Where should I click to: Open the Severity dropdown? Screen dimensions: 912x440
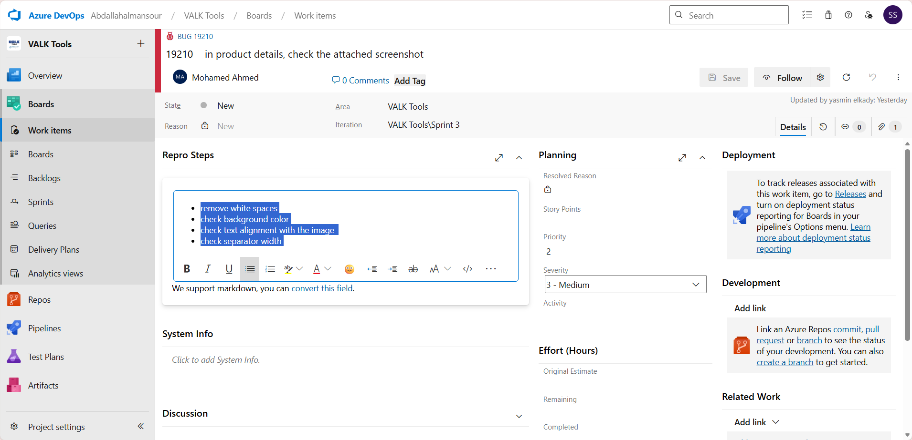tap(625, 285)
